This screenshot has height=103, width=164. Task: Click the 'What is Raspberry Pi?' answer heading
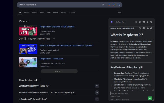127,35
